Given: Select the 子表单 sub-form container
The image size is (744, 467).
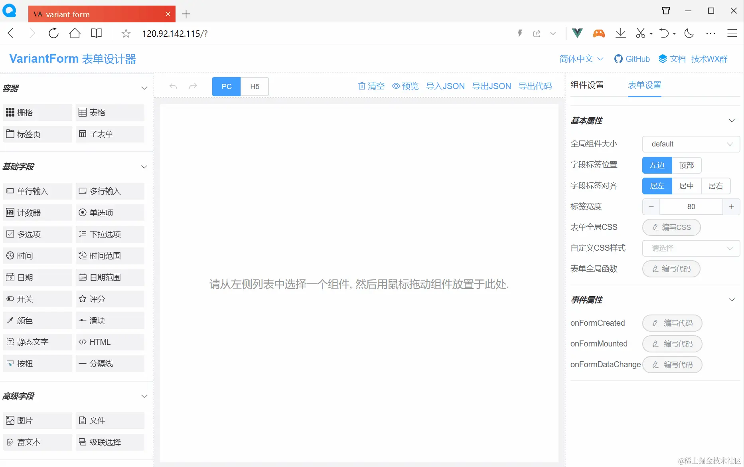Looking at the screenshot, I should click(x=110, y=134).
